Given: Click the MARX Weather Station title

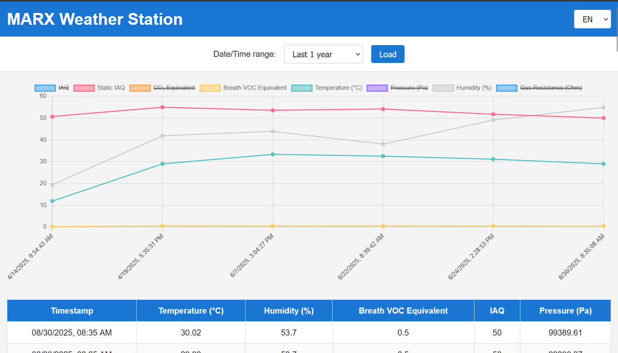Looking at the screenshot, I should pos(95,19).
